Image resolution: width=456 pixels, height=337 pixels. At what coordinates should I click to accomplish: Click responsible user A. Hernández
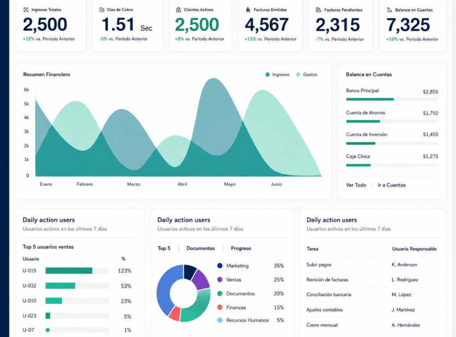[406, 325]
